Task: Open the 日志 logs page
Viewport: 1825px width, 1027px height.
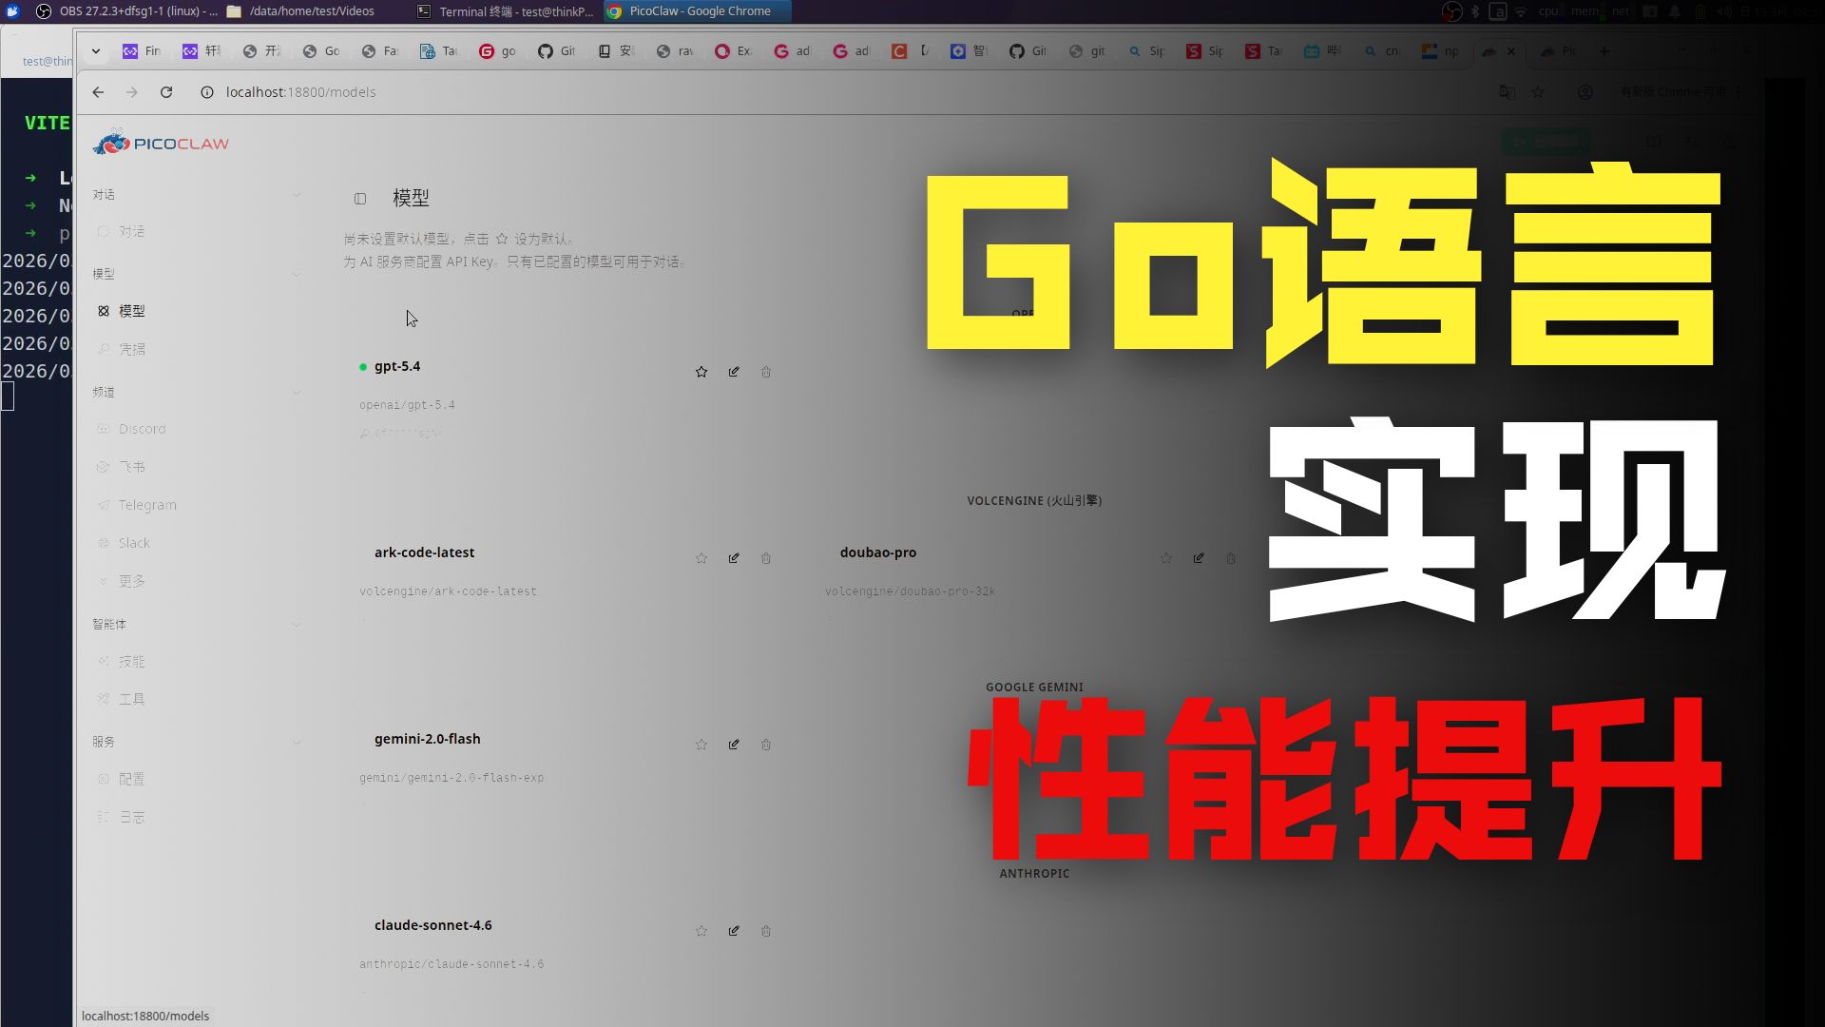Action: pos(131,817)
